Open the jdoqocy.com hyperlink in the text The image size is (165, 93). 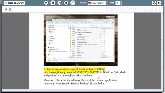(x=71, y=72)
